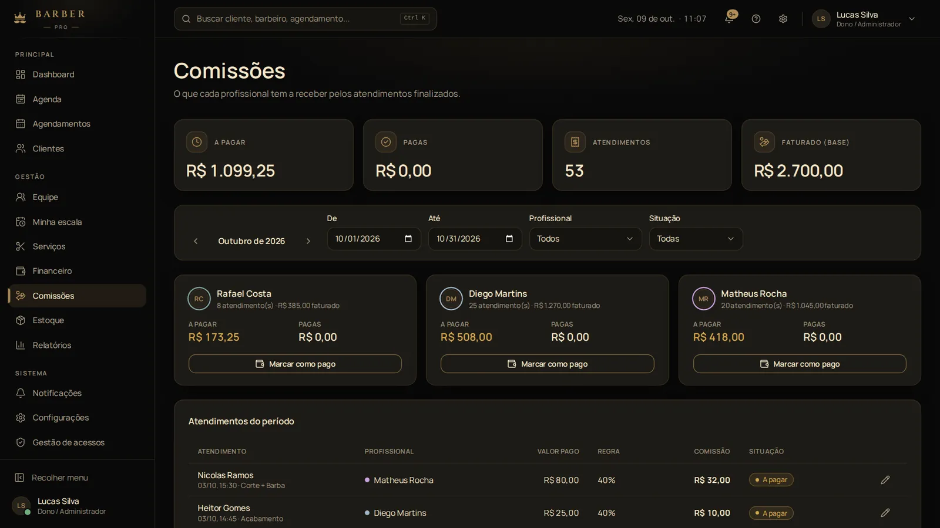Click the edit pencil for Nicolas Ramos row
The width and height of the screenshot is (940, 528).
pyautogui.click(x=885, y=480)
